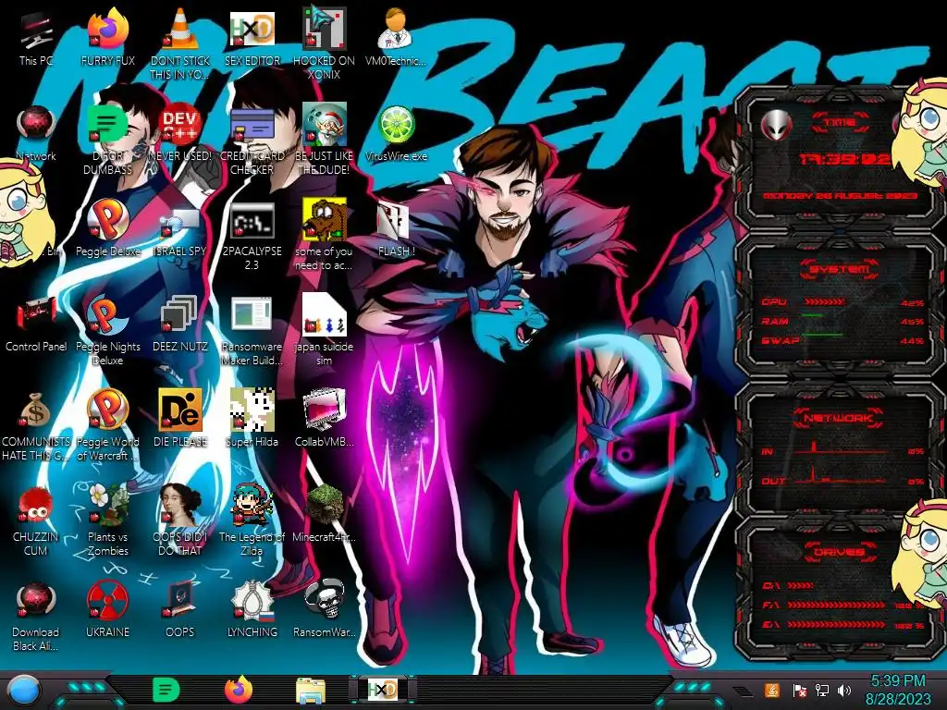
Task: Open the HxD editor desktop shortcut
Action: (x=252, y=37)
